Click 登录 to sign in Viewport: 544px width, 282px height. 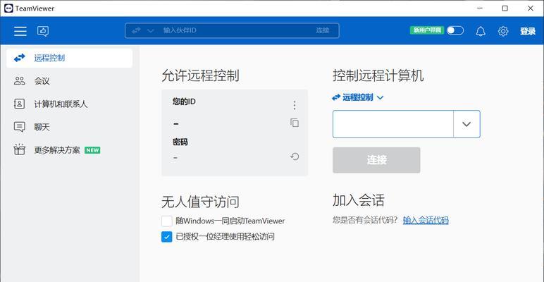tap(528, 31)
